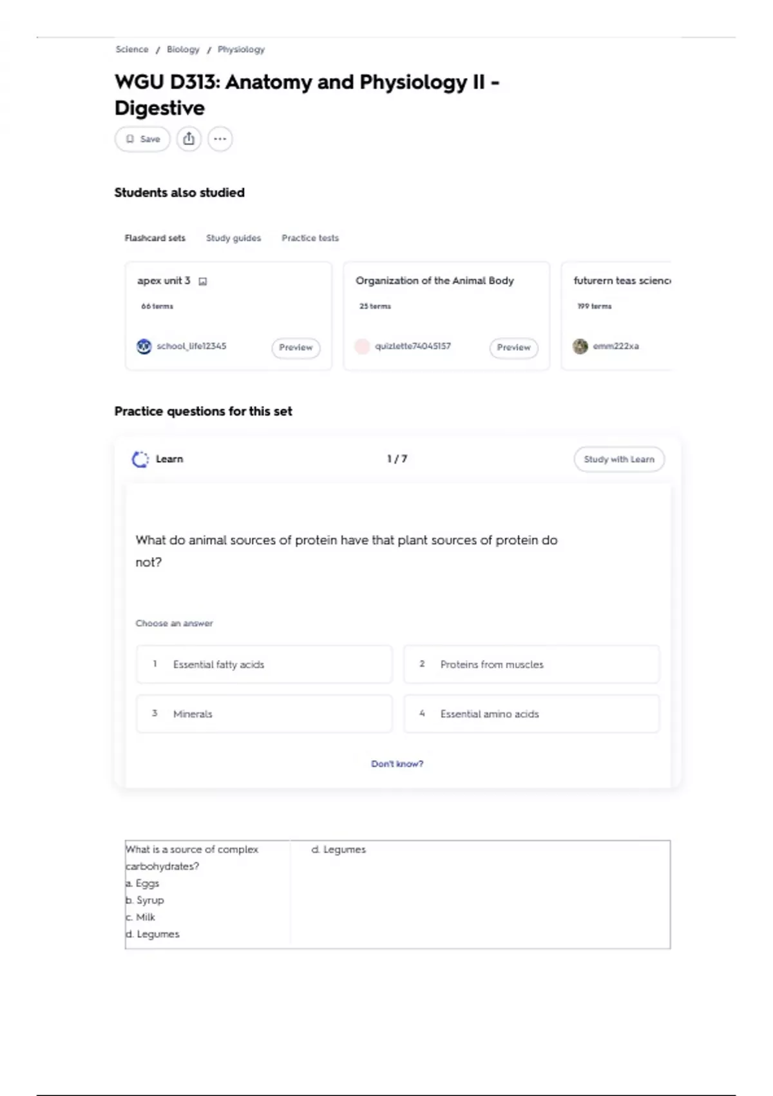
Task: Select the Flashcard sets tab
Action: pyautogui.click(x=155, y=238)
